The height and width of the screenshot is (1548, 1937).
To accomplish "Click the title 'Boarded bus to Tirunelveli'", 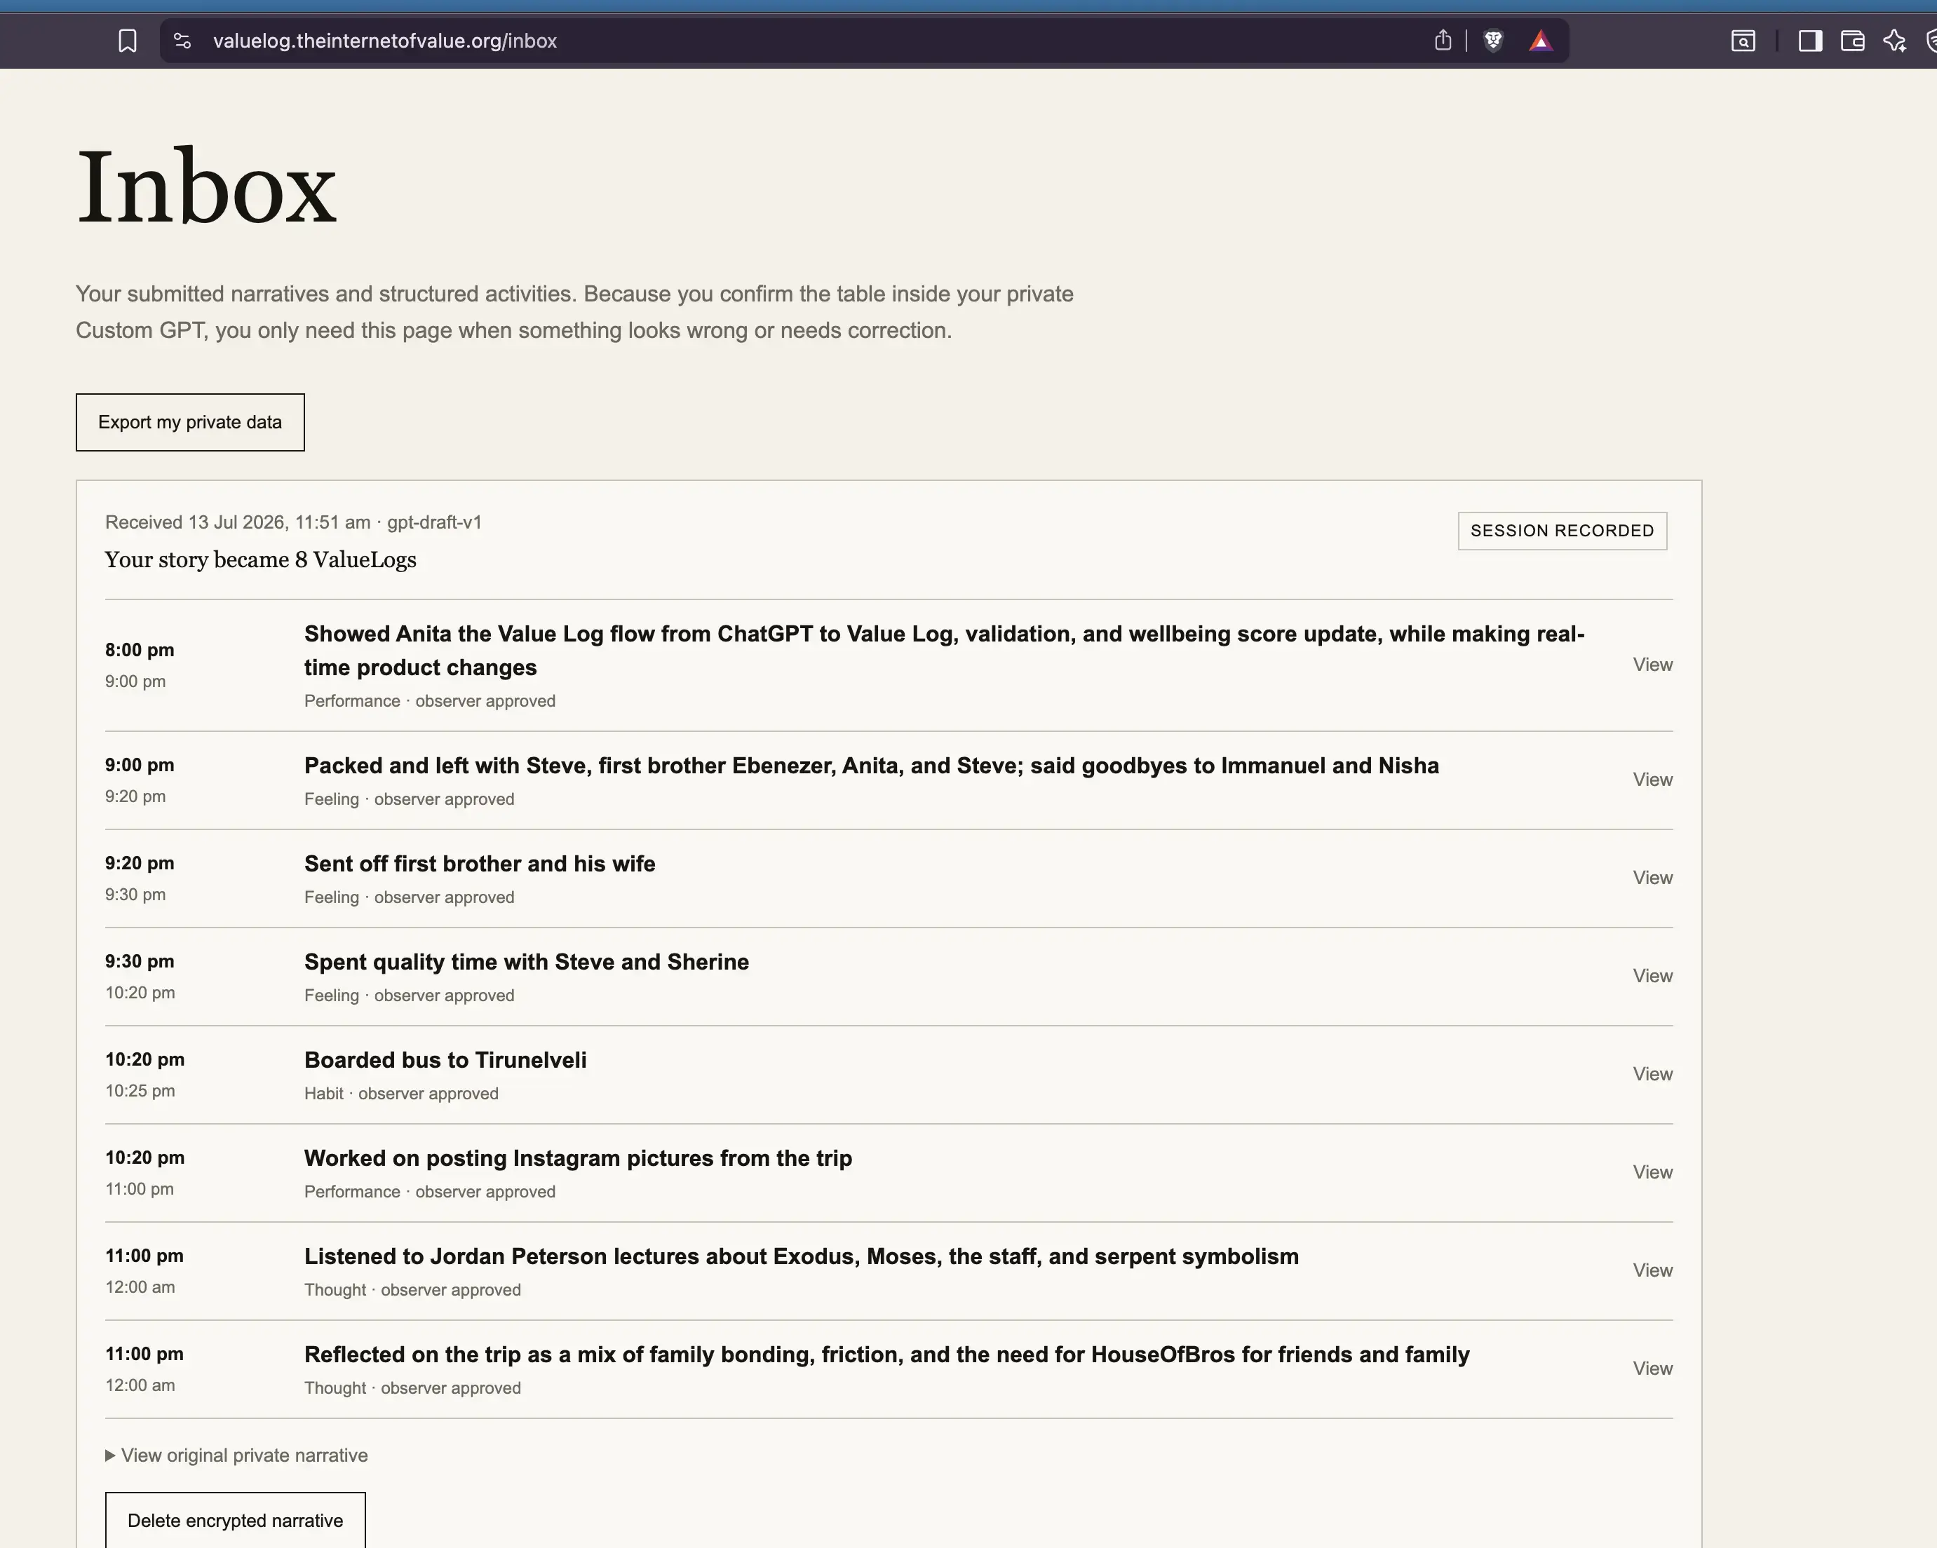I will (445, 1059).
